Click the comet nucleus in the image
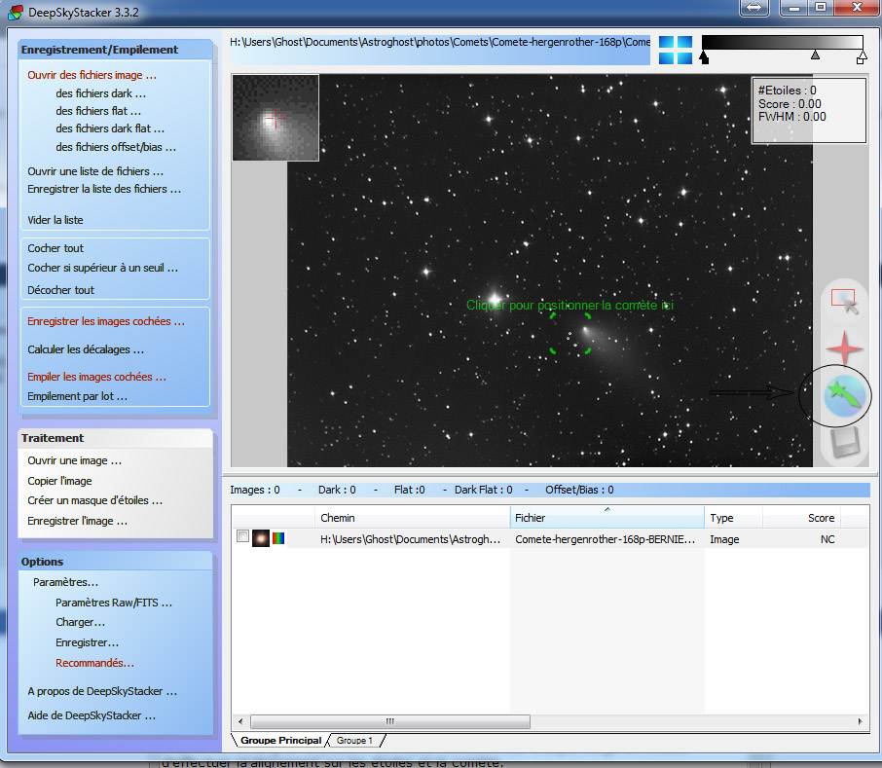 click(585, 331)
